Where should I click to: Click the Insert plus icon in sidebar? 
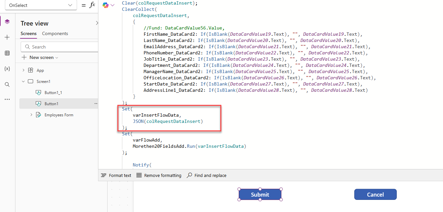click(x=7, y=37)
